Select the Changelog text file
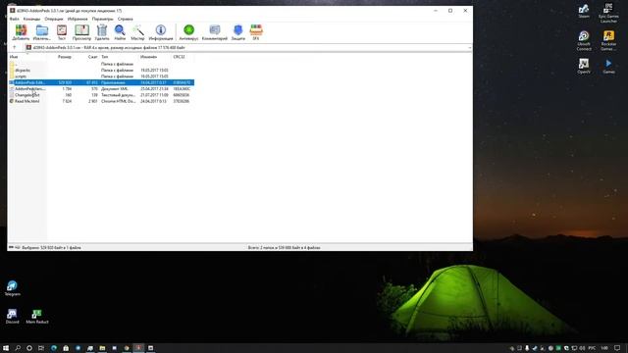 [x=101, y=95]
